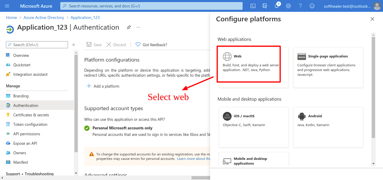
Task: Click the Single-page application www icon
Action: pyautogui.click(x=302, y=56)
